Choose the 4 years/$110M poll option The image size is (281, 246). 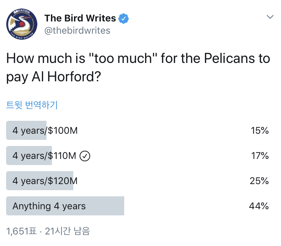coord(44,156)
